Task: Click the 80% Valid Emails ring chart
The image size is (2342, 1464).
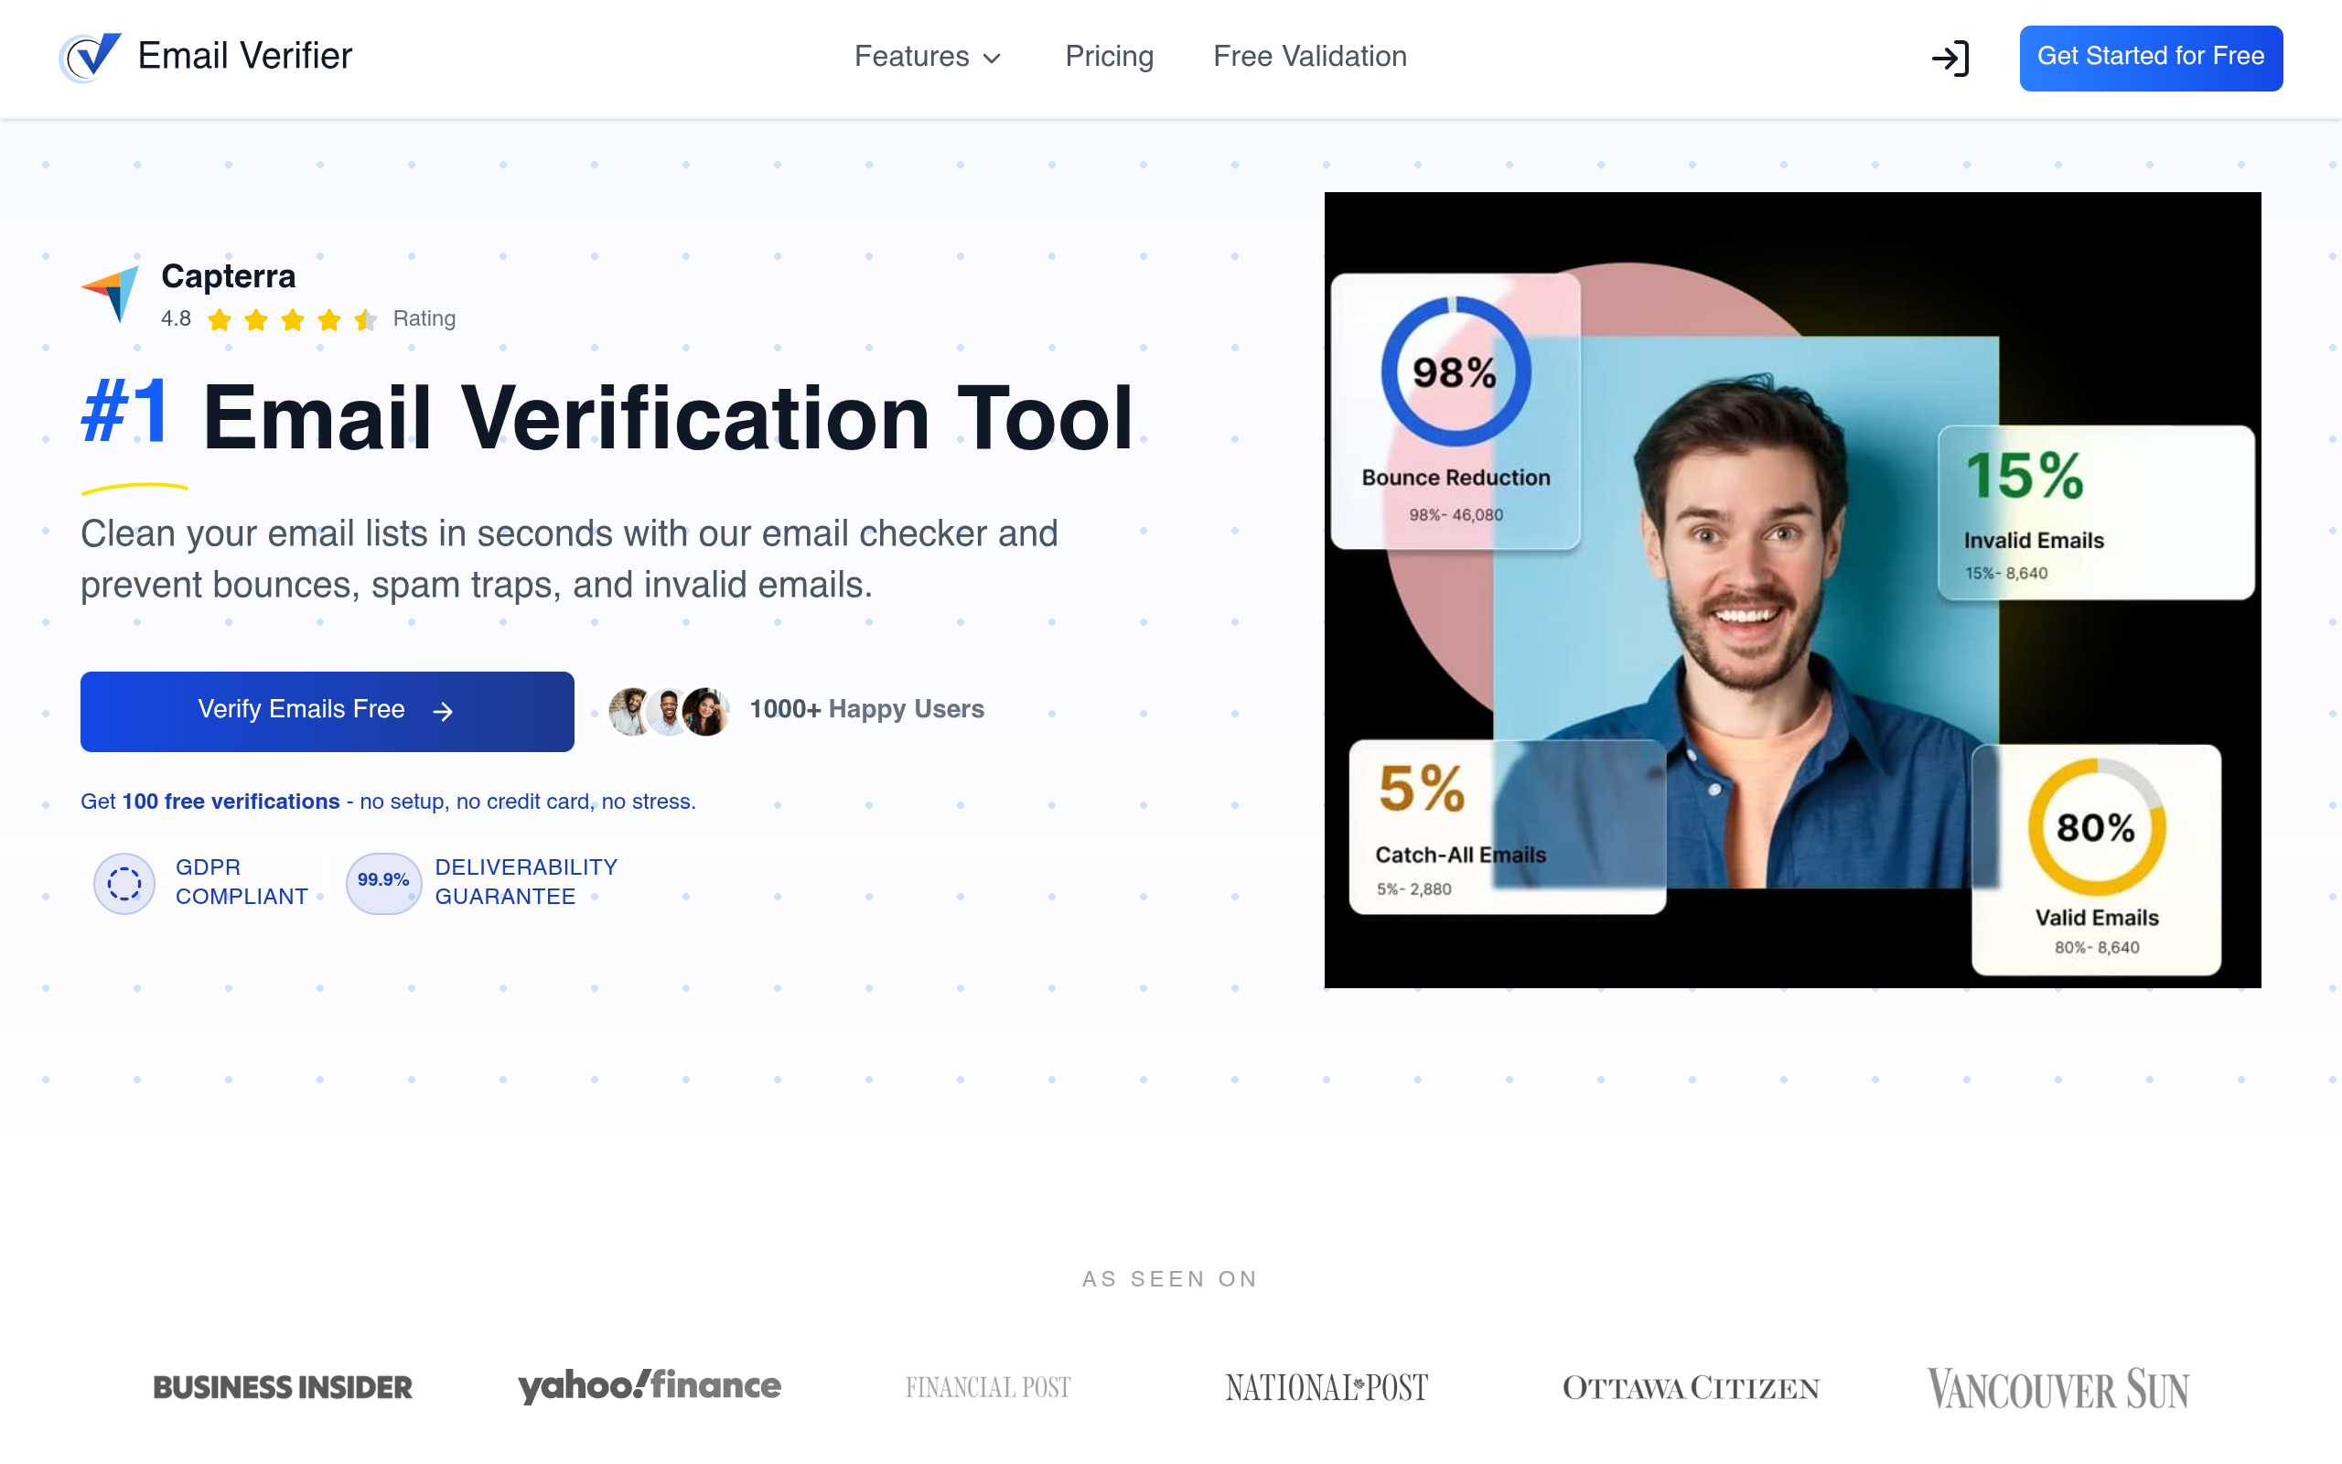Action: 2096,826
